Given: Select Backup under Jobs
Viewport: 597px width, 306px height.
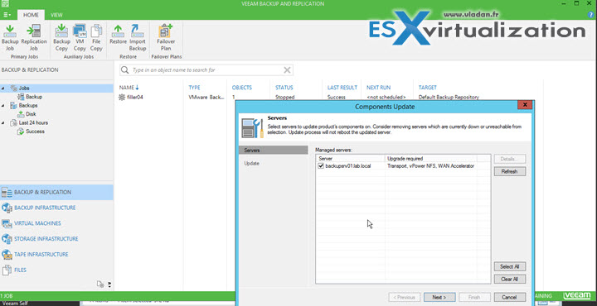Looking at the screenshot, I should click(x=34, y=97).
